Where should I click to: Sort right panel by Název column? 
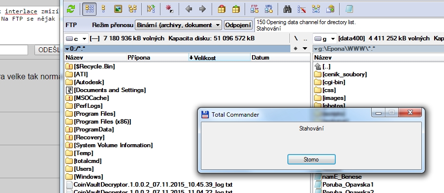[379, 58]
